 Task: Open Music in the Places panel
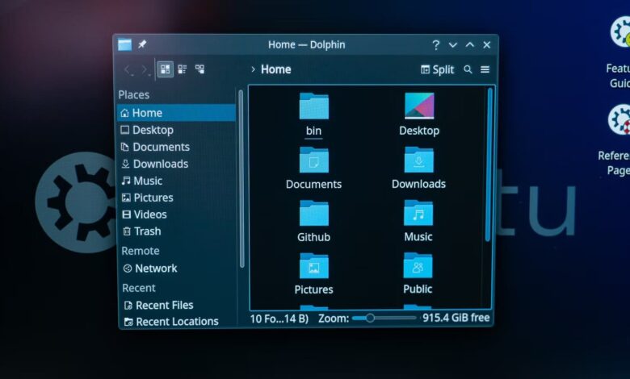point(176,181)
